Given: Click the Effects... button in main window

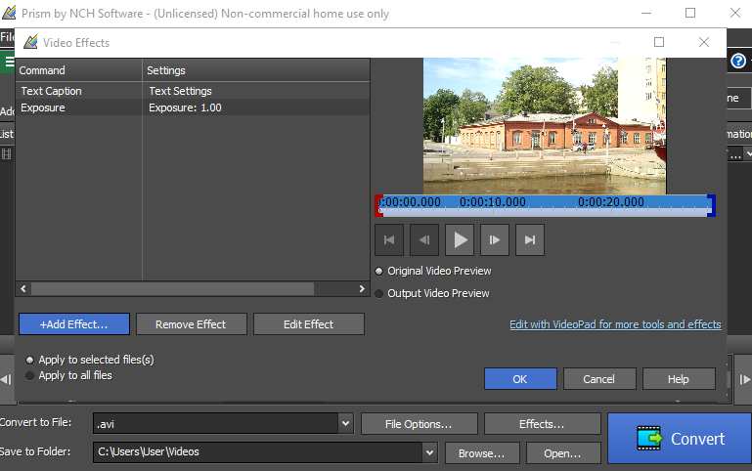Looking at the screenshot, I should 543,424.
